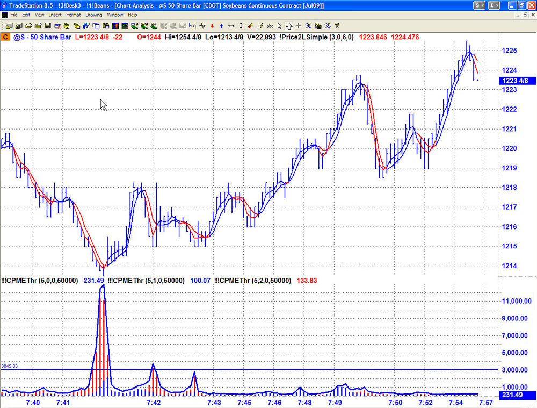This screenshot has height=408, width=537.
Task: Click the '!!!CPMEThr (5,0,0,50000)' indicator label
Action: 40,281
